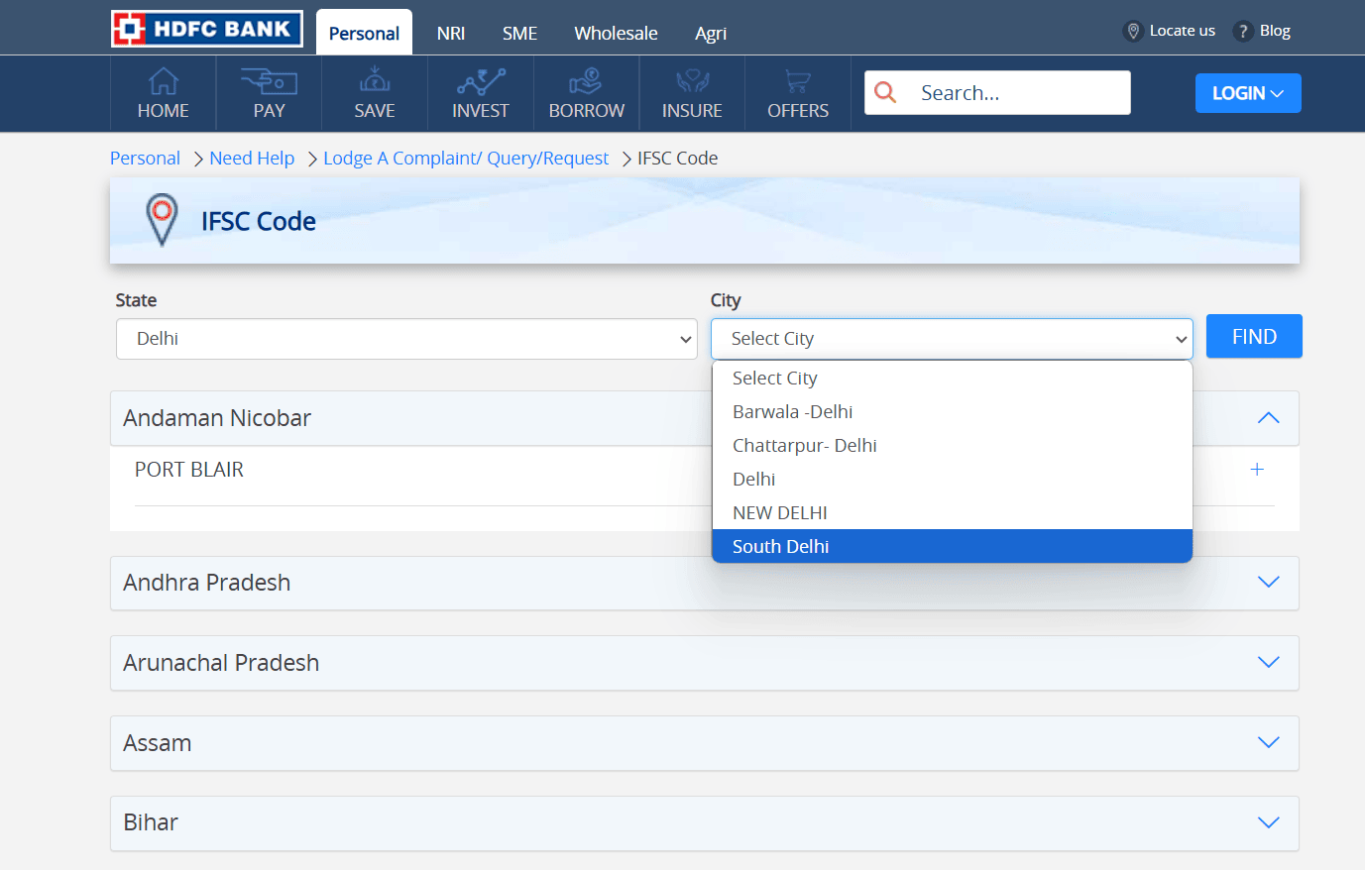Switch to the Agri tab

click(711, 33)
